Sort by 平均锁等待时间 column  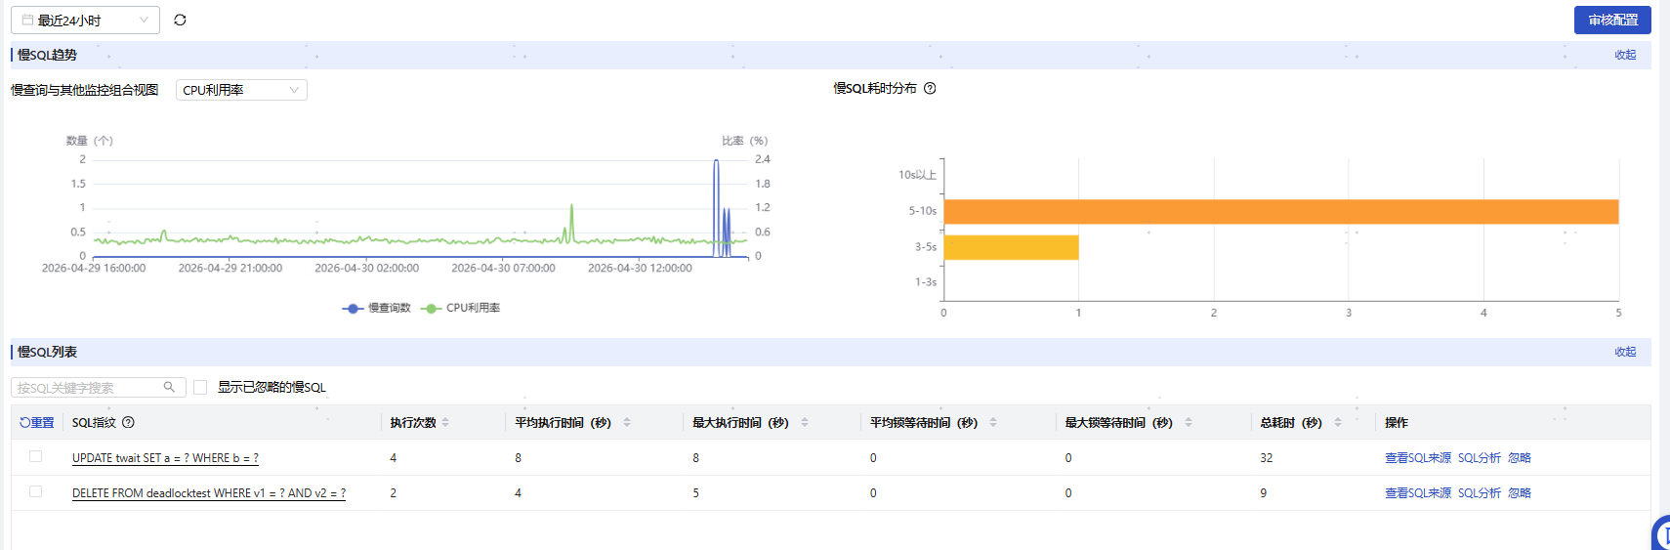tap(993, 423)
